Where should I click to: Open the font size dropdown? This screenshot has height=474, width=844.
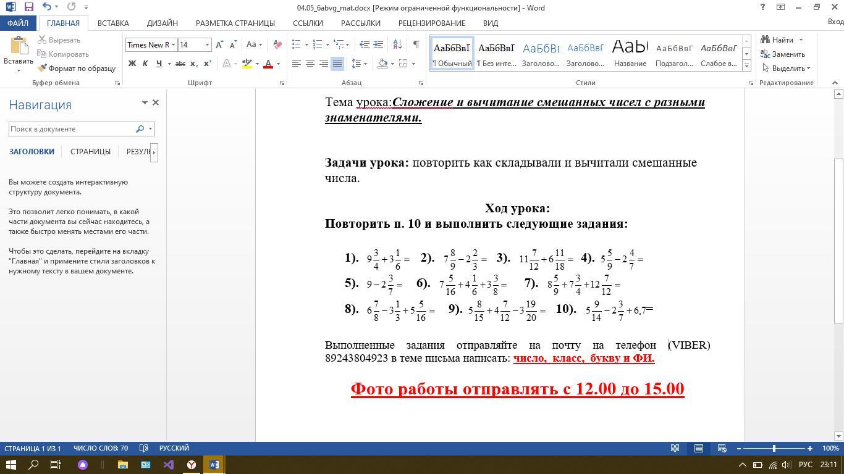207,44
